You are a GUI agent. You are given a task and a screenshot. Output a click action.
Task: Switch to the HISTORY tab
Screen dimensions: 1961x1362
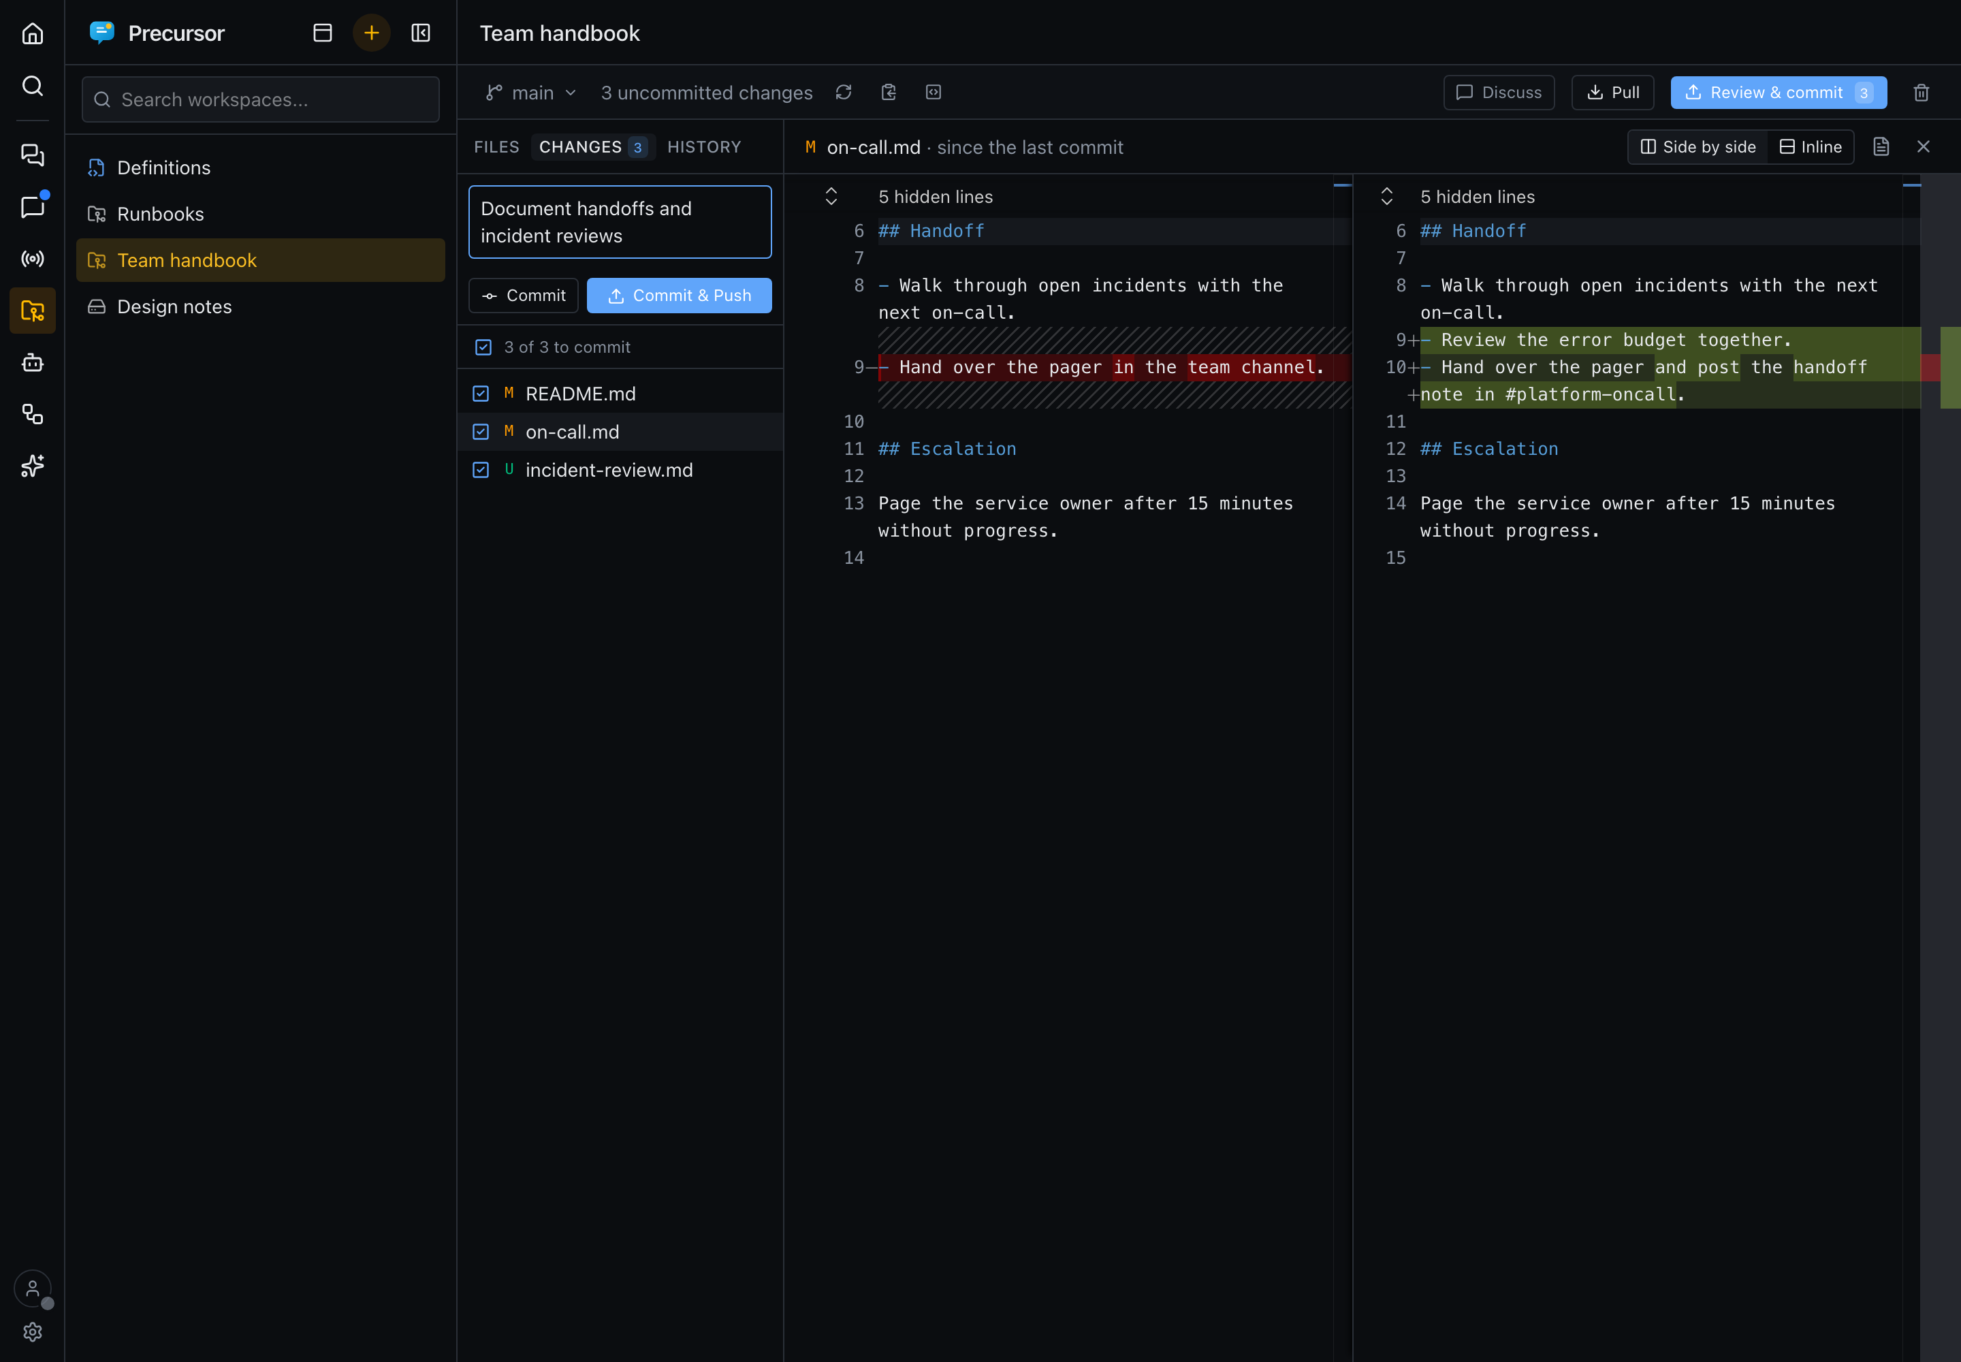(x=704, y=147)
